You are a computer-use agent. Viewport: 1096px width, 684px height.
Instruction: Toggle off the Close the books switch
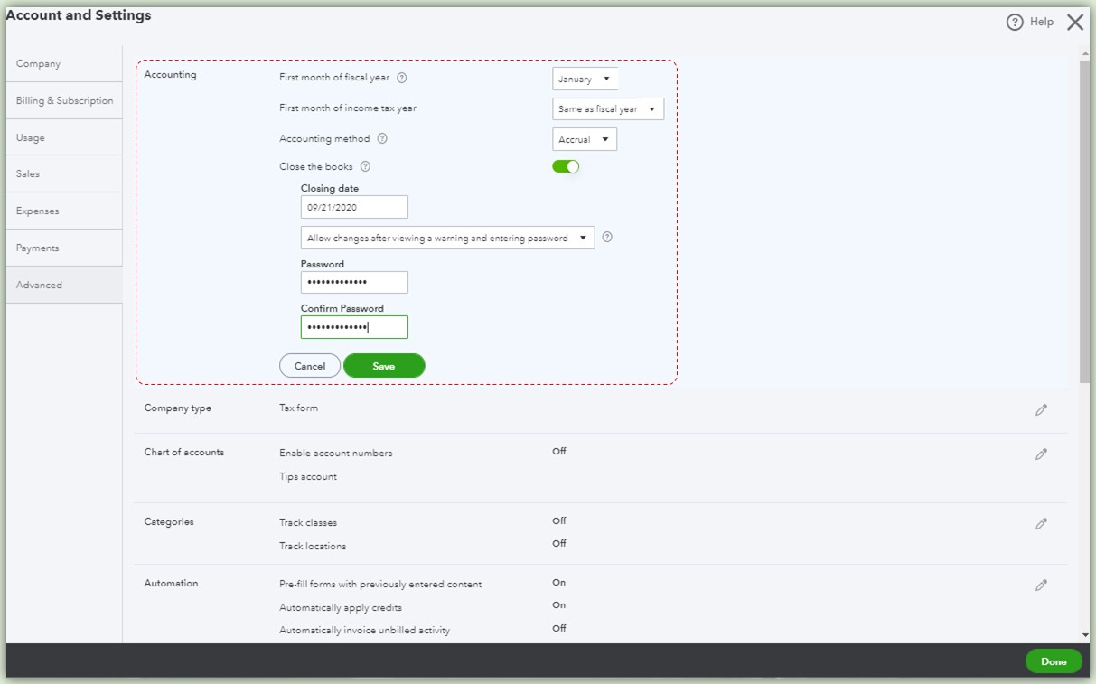[x=566, y=167]
